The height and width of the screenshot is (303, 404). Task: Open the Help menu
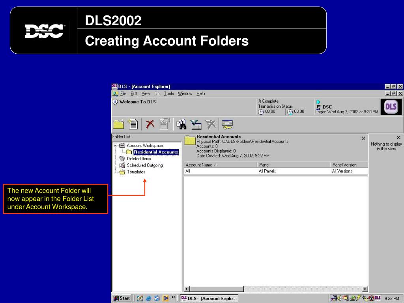pos(201,94)
